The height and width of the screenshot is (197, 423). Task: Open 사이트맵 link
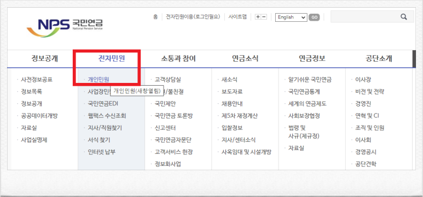tap(237, 17)
